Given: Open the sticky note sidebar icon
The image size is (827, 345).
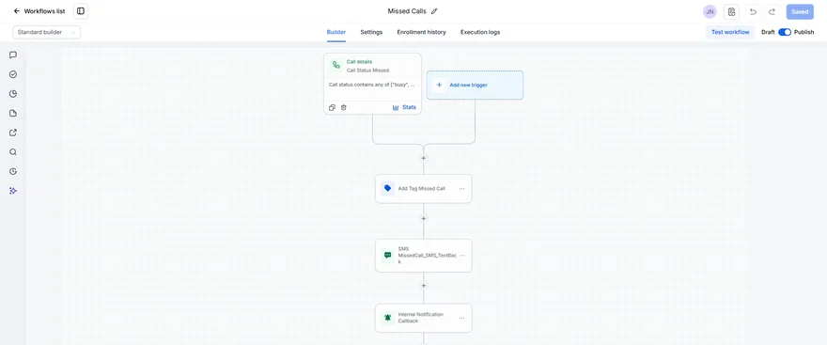Looking at the screenshot, I should (x=13, y=114).
